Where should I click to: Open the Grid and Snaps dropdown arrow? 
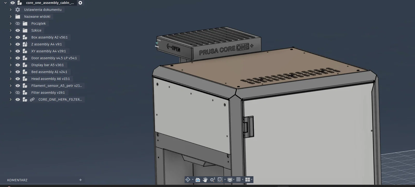point(243,180)
